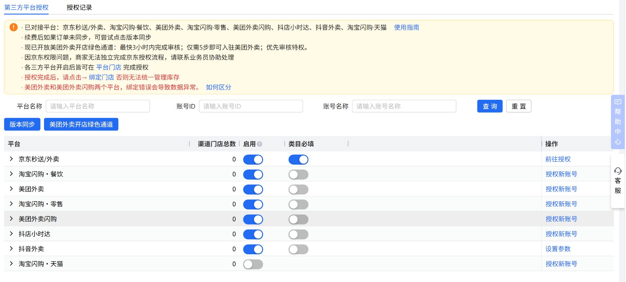Expand the 淘宝闪购·天猫 row

pyautogui.click(x=11, y=264)
